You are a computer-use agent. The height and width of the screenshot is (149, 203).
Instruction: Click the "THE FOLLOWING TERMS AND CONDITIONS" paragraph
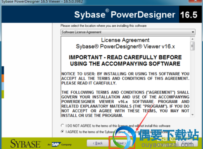pos(125,104)
